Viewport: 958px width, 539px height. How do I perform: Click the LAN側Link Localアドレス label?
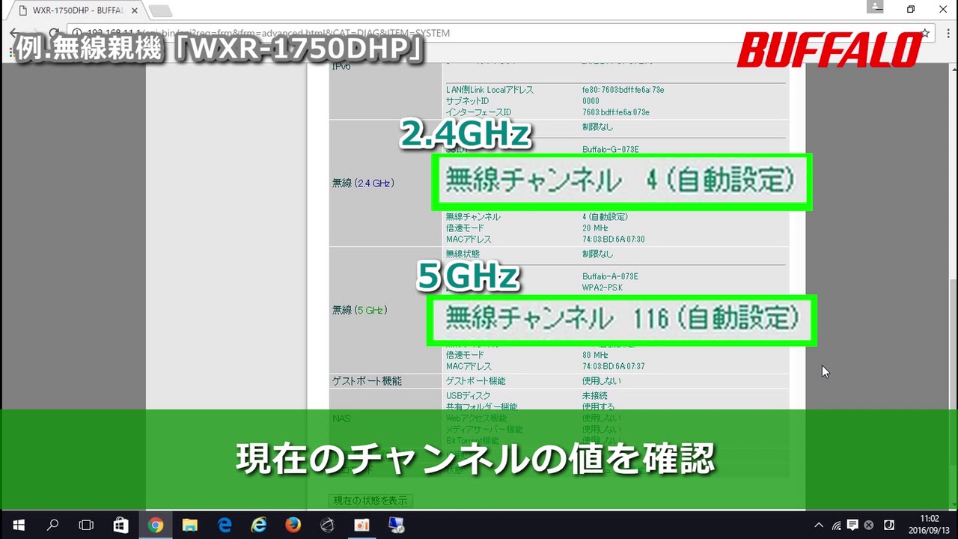tap(489, 90)
